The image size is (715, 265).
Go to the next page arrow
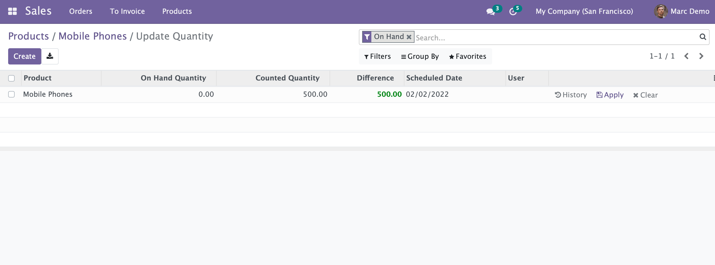click(x=701, y=56)
